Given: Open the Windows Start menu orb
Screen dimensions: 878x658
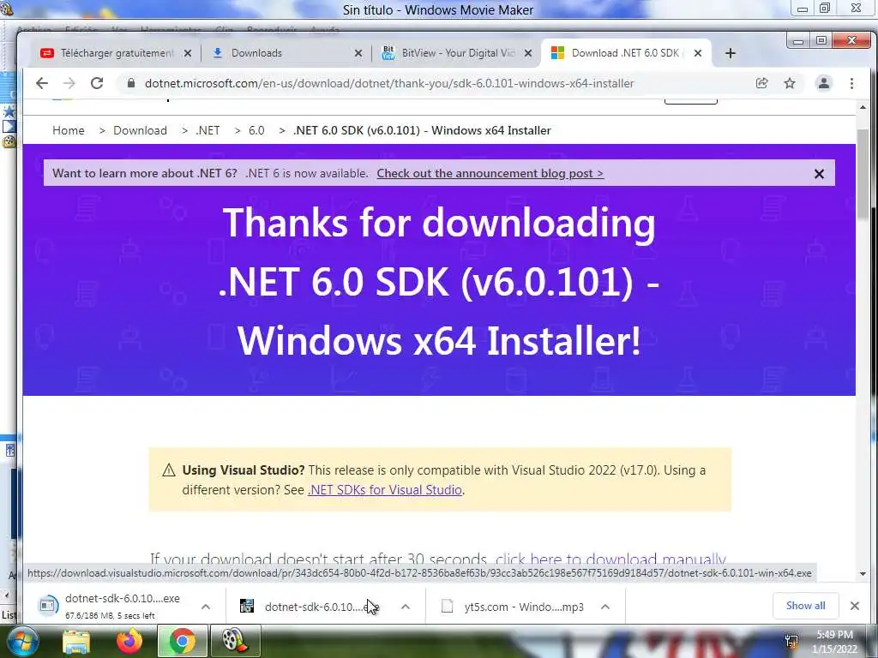Looking at the screenshot, I should coord(21,641).
